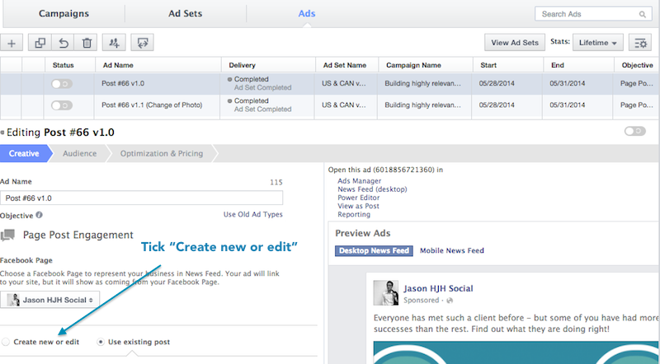Click the revert changes arrow icon
The width and height of the screenshot is (660, 364).
click(x=63, y=43)
